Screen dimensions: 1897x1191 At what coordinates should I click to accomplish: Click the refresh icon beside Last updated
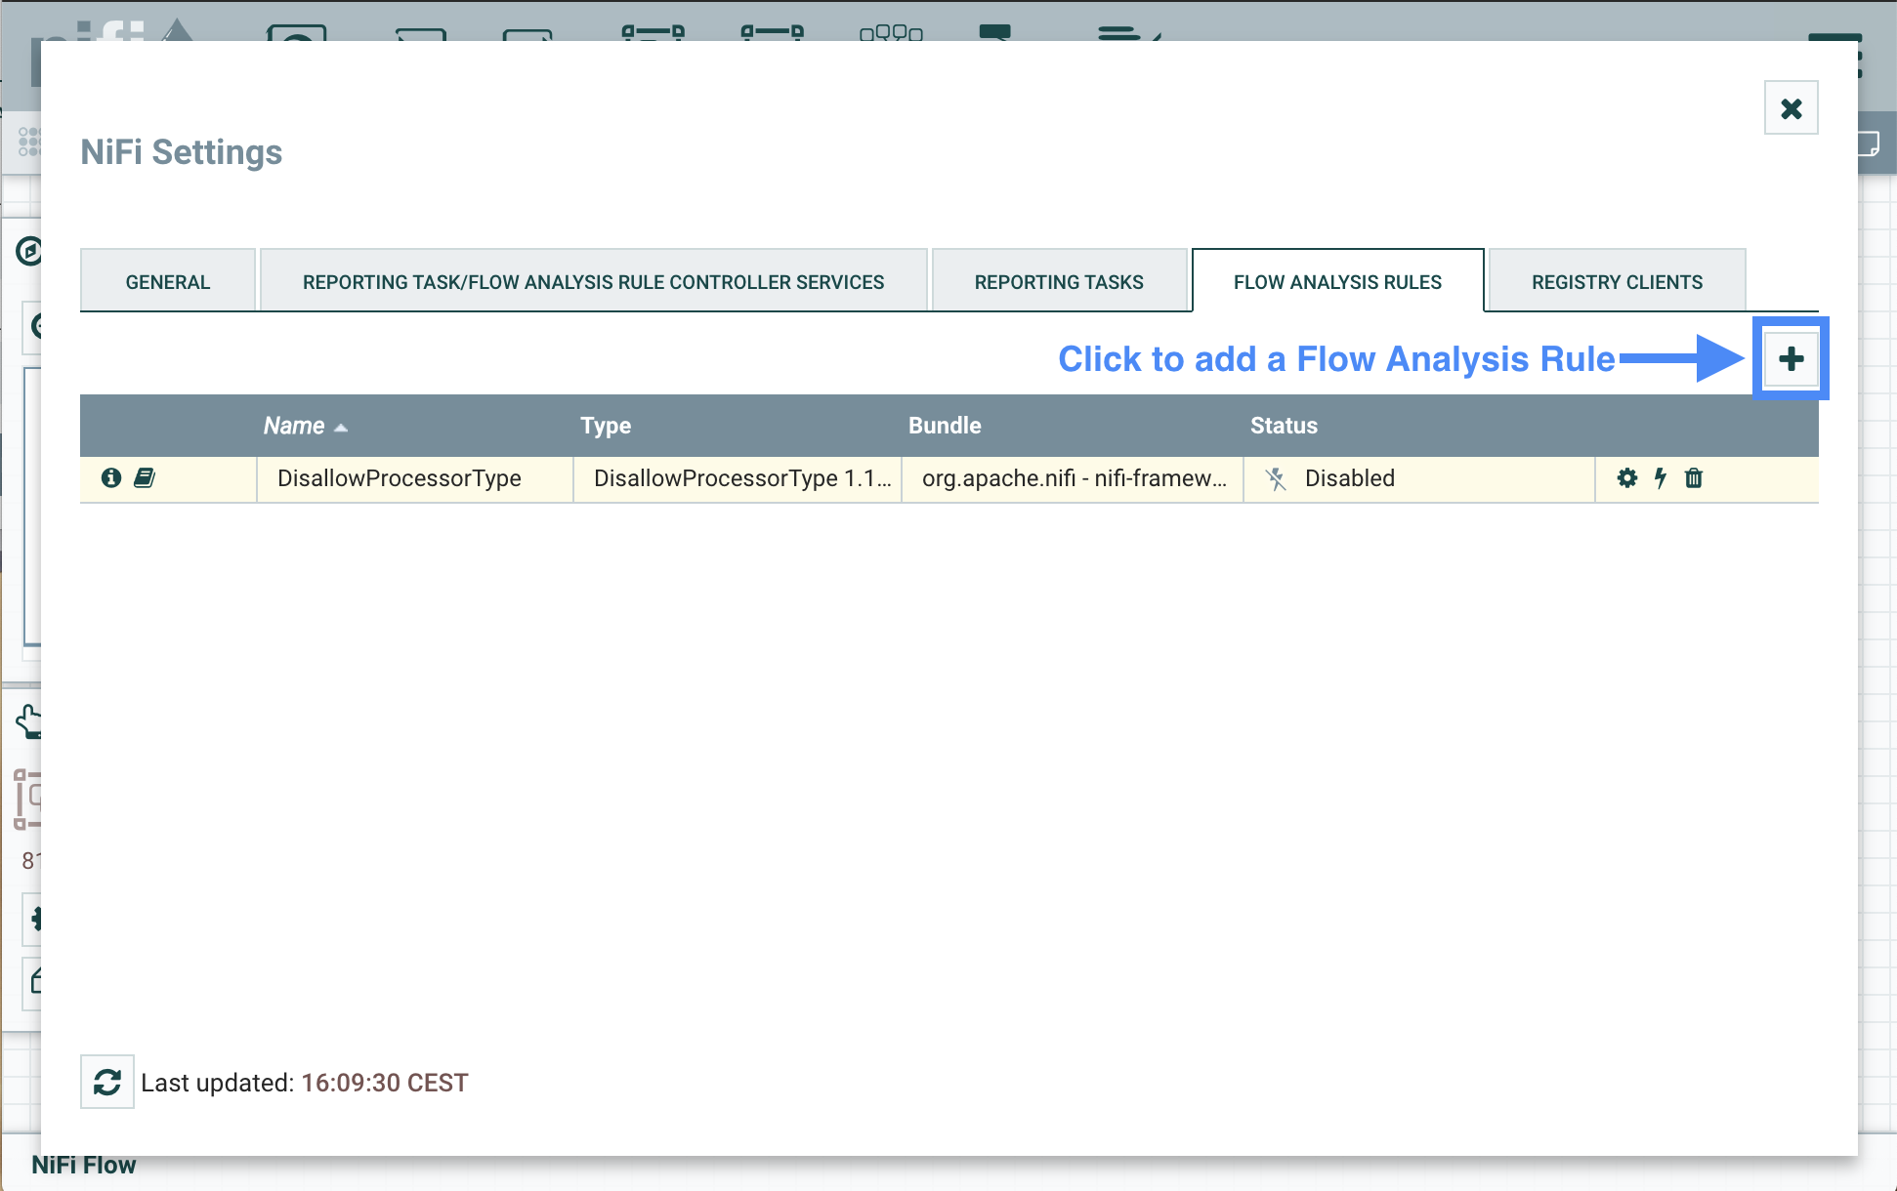pos(107,1082)
